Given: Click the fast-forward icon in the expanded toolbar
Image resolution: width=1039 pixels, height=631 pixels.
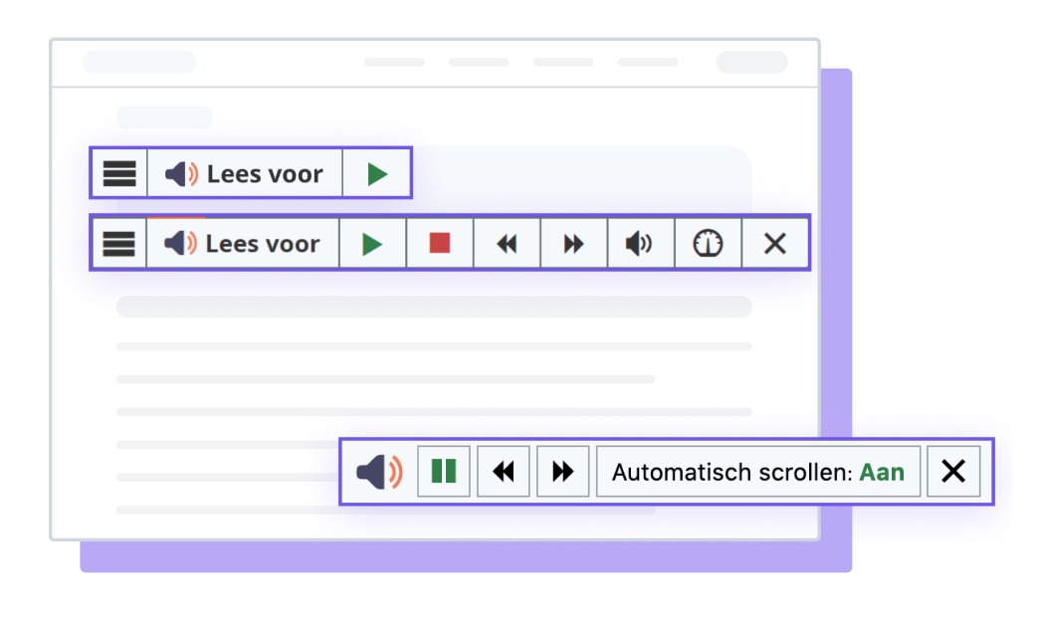Looking at the screenshot, I should tap(573, 243).
